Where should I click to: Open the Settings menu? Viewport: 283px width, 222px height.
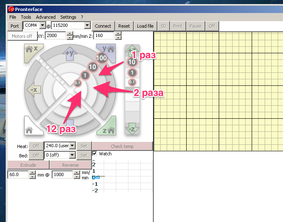[x=68, y=17]
